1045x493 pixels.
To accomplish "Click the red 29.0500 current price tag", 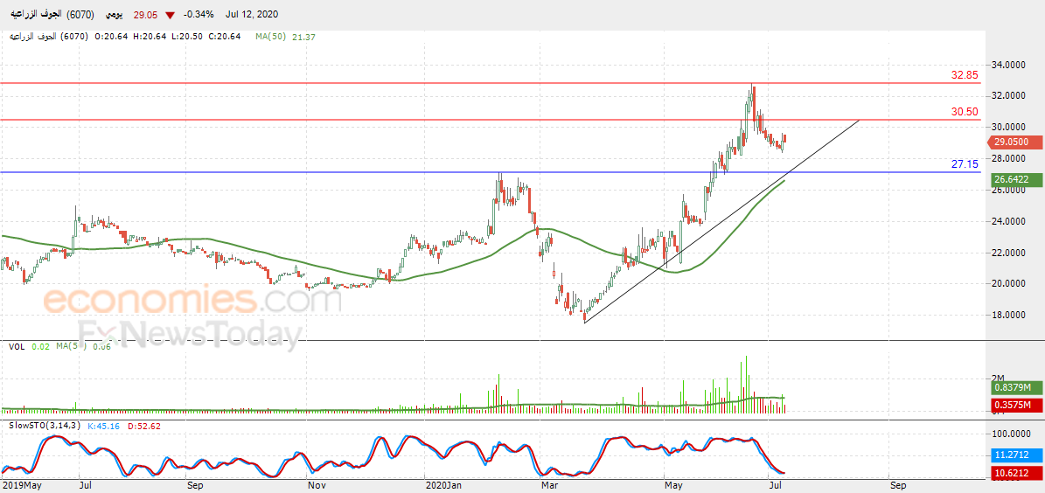I will point(1016,142).
